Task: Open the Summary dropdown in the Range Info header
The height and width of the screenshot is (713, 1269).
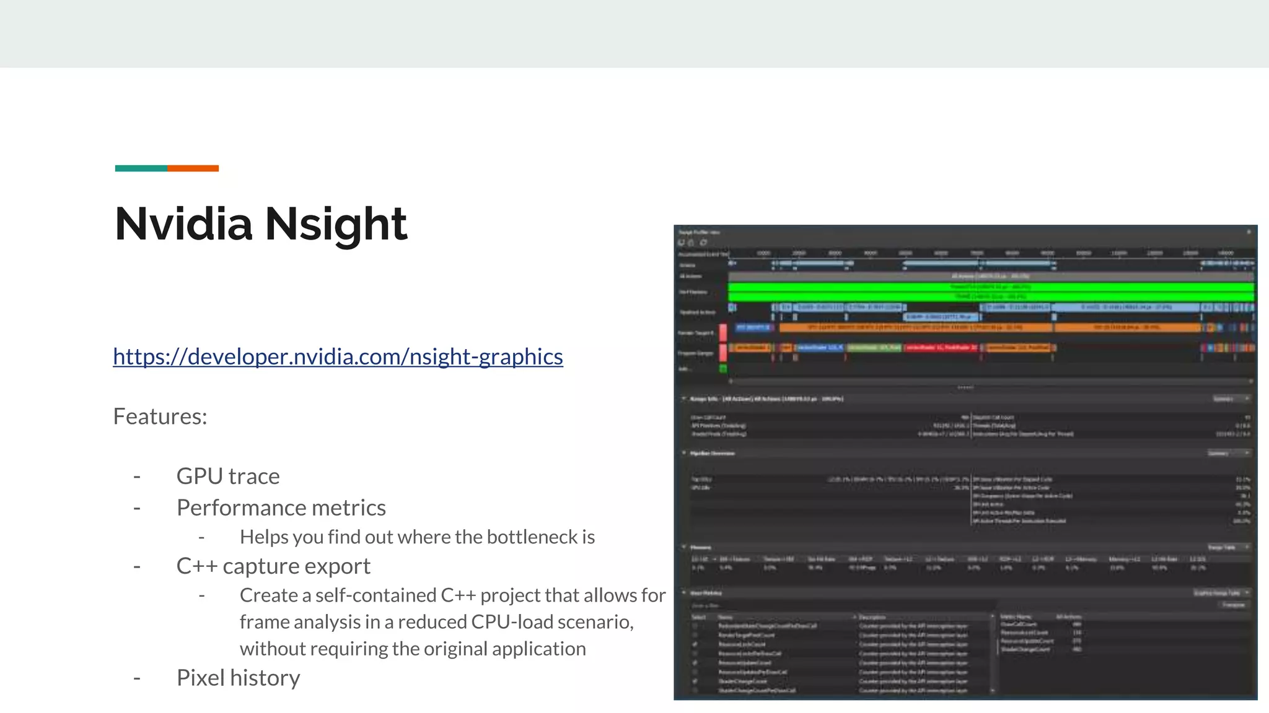Action: click(x=1231, y=399)
